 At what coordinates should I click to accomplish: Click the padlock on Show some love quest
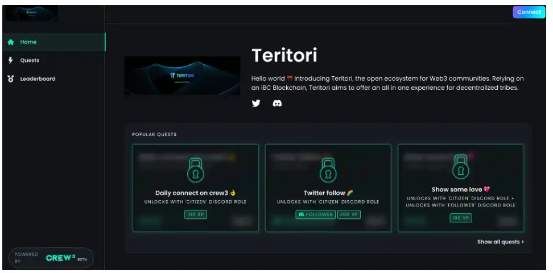461,167
